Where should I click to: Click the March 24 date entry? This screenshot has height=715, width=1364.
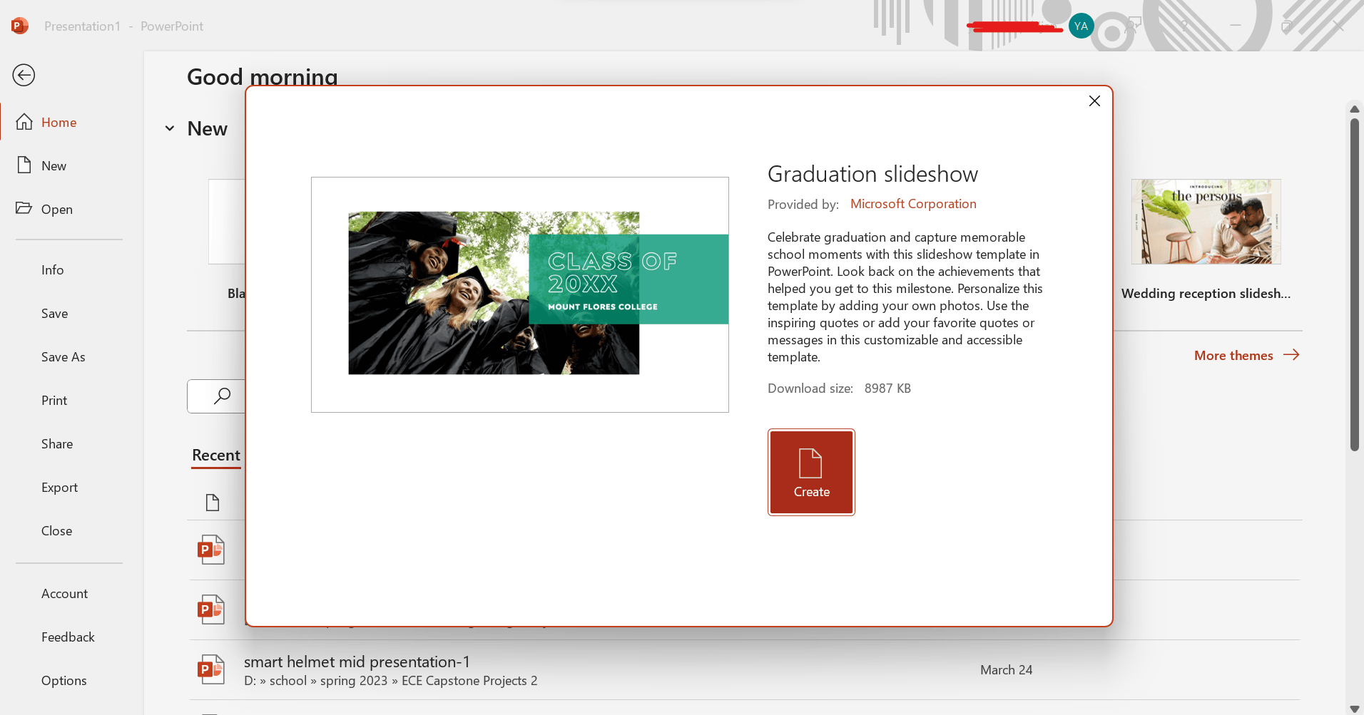tap(1006, 670)
